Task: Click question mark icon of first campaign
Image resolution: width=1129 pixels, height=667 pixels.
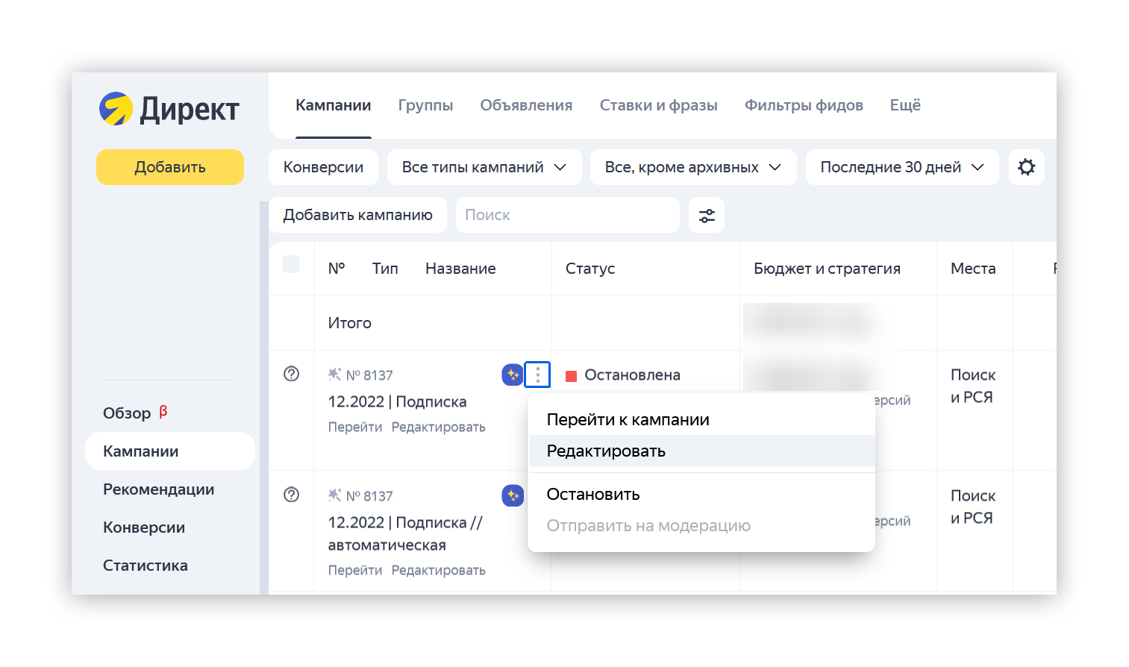Action: pyautogui.click(x=292, y=374)
